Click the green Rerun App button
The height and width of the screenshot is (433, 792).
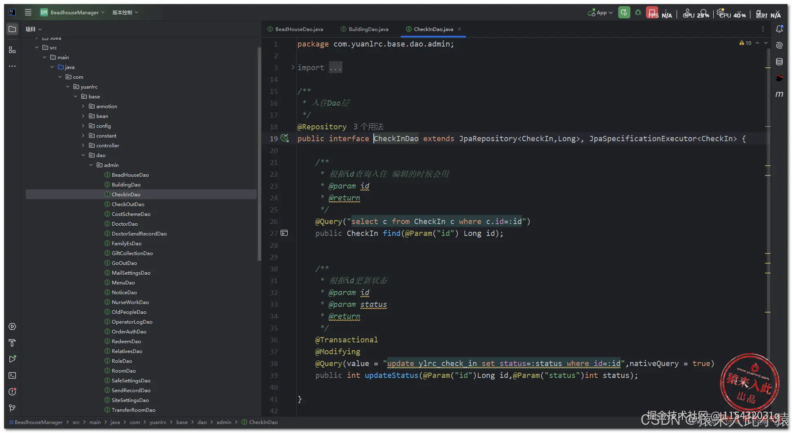click(623, 13)
